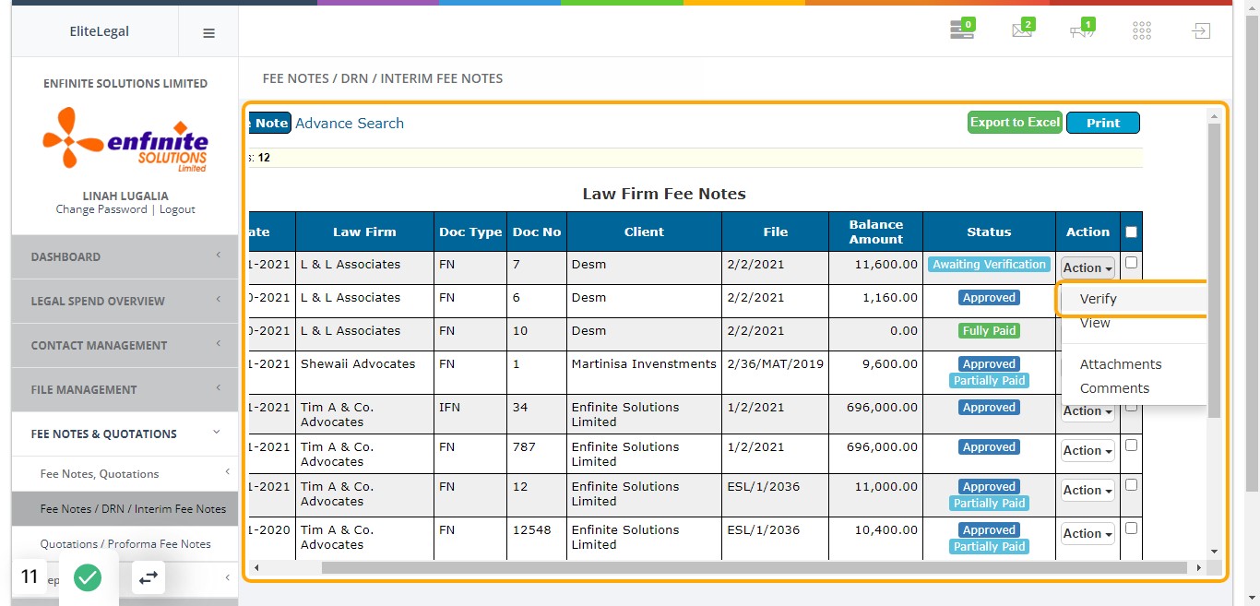Open Action dropdown for Doc No 7 row
Viewport: 1260px width, 606px height.
(1088, 267)
